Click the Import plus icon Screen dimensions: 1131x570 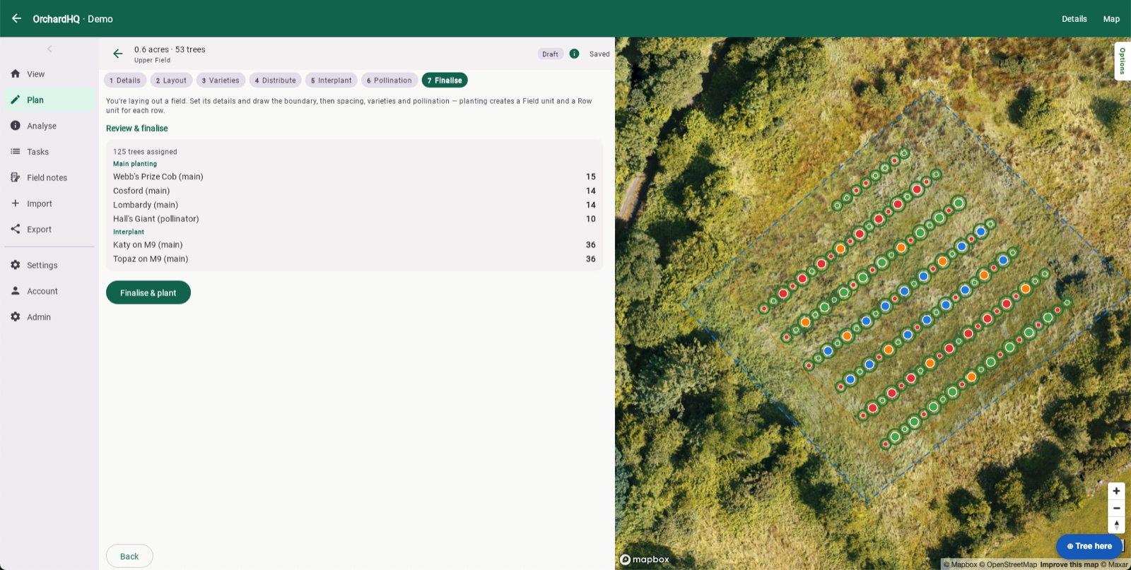coord(16,203)
